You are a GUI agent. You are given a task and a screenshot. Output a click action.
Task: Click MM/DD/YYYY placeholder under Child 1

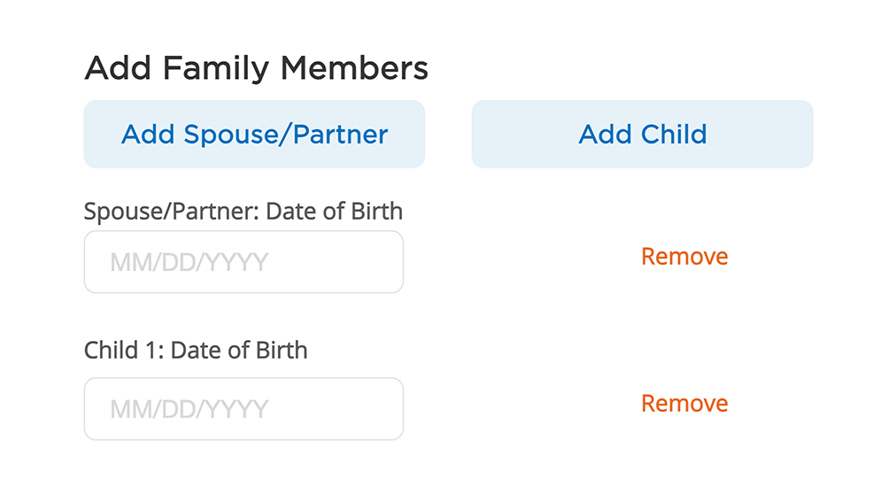click(x=189, y=410)
